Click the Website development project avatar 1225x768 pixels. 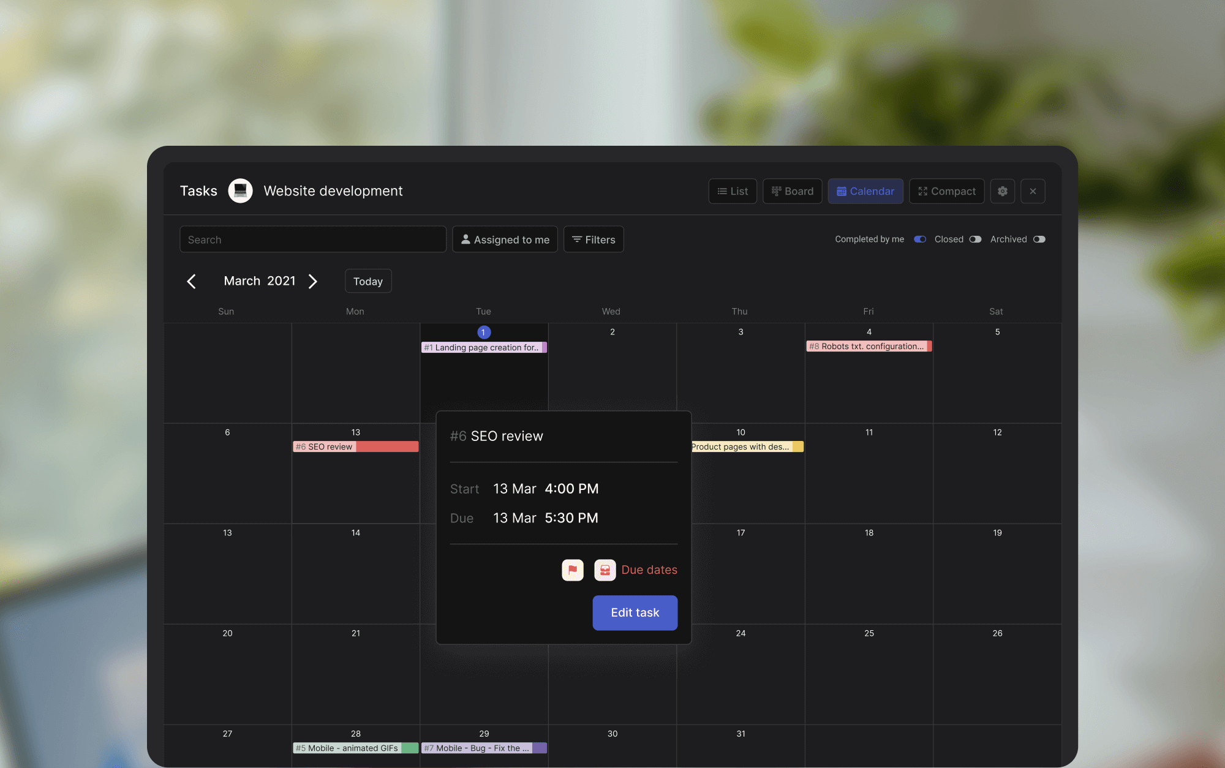tap(240, 191)
